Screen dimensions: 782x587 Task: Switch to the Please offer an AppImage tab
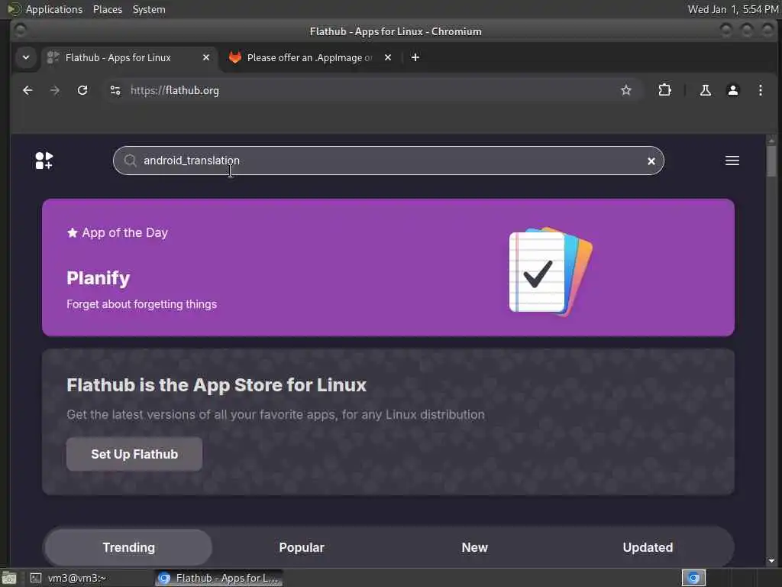tap(310, 57)
